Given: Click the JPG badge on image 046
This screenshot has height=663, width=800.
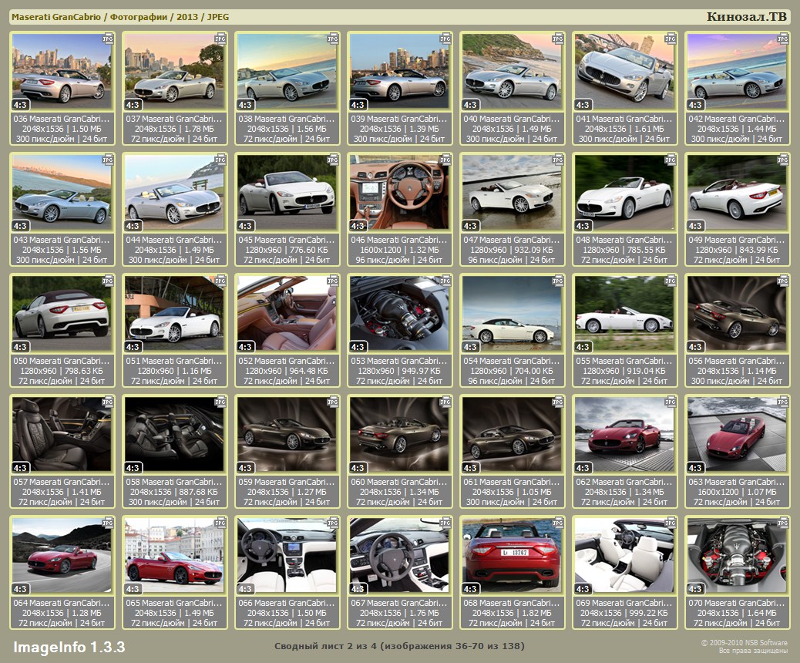Looking at the screenshot, I should tap(445, 160).
